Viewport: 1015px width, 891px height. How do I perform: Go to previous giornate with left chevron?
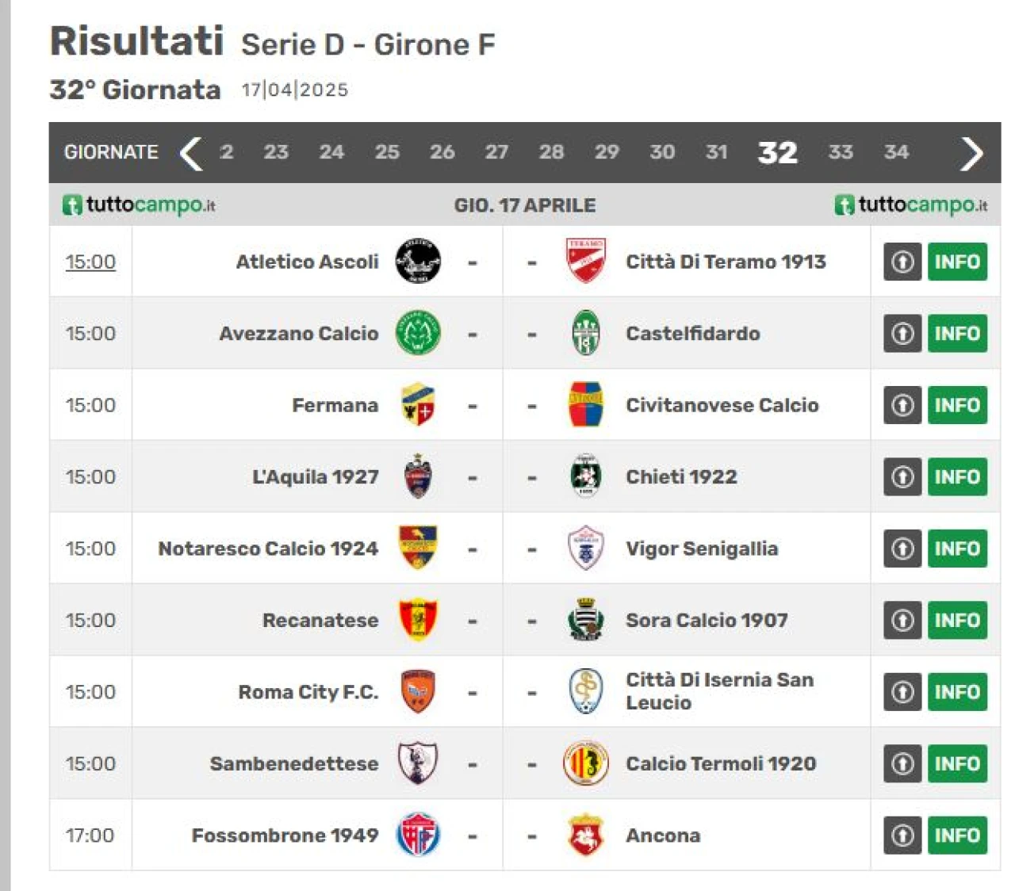point(190,153)
